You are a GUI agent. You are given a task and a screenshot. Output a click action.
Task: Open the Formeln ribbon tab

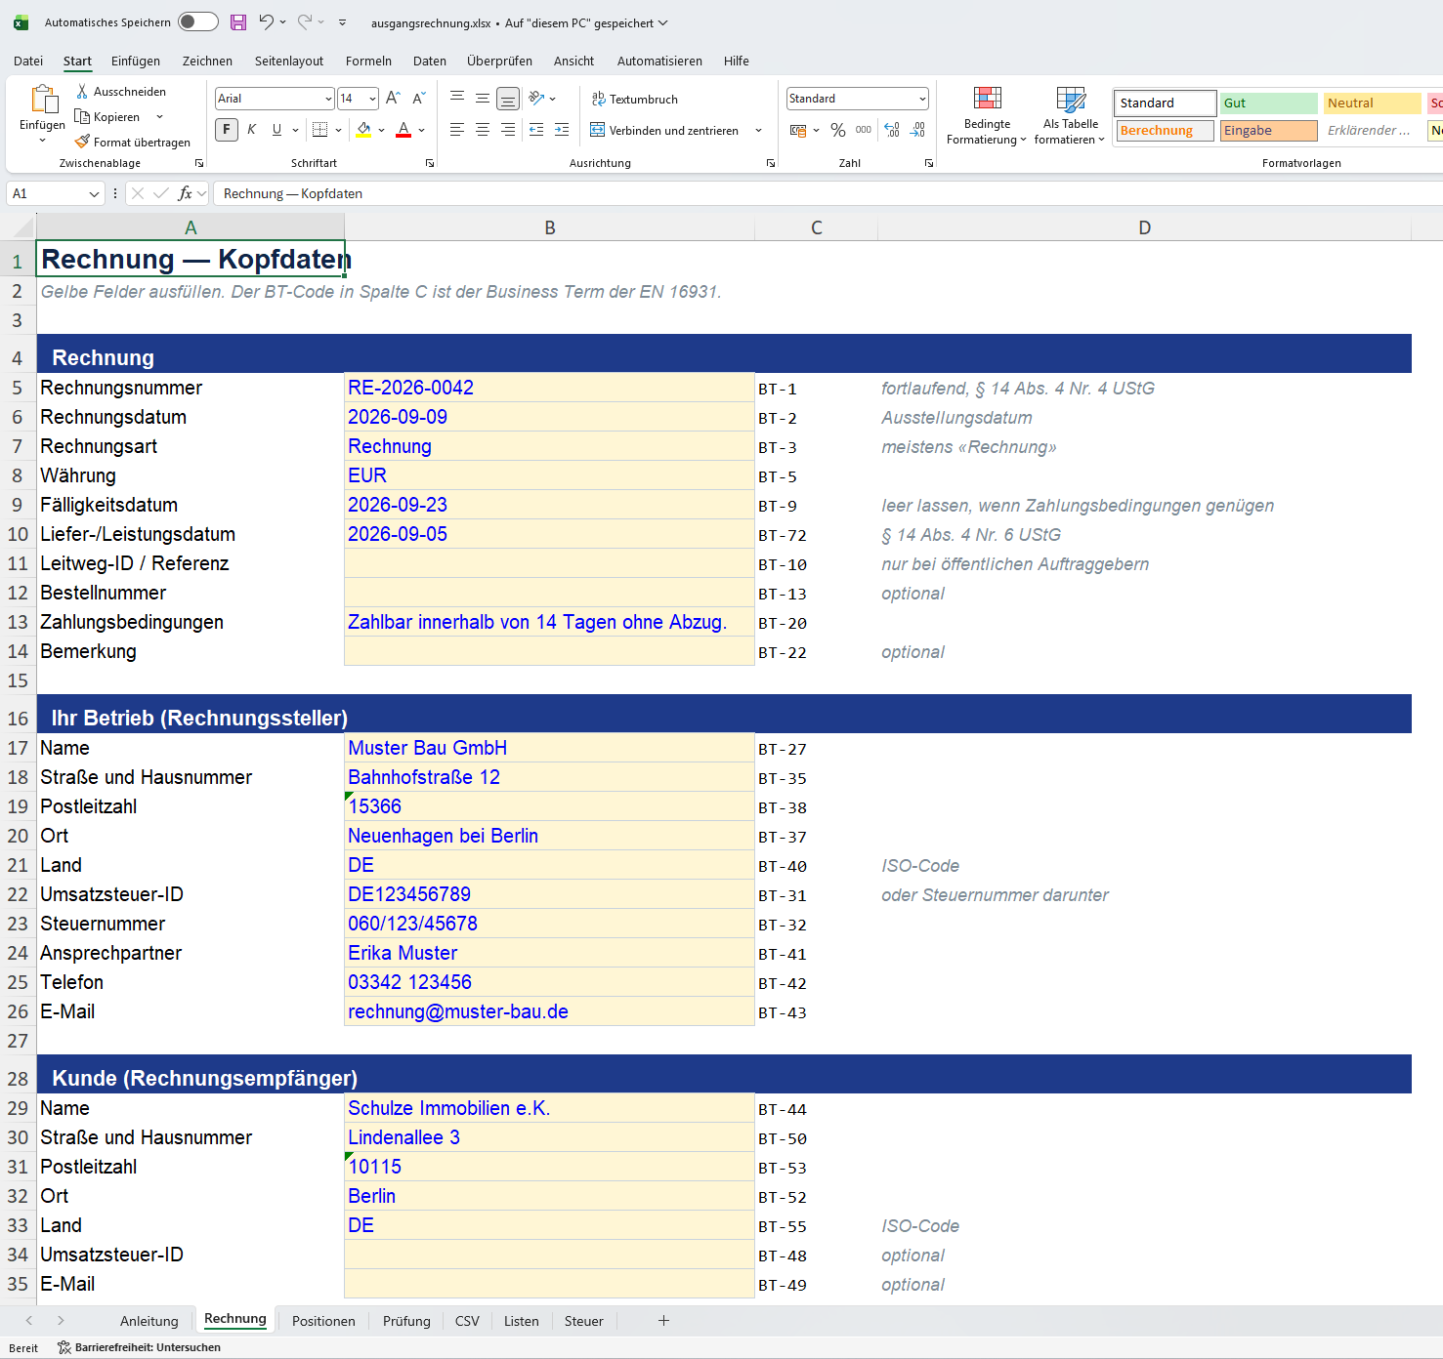[368, 61]
